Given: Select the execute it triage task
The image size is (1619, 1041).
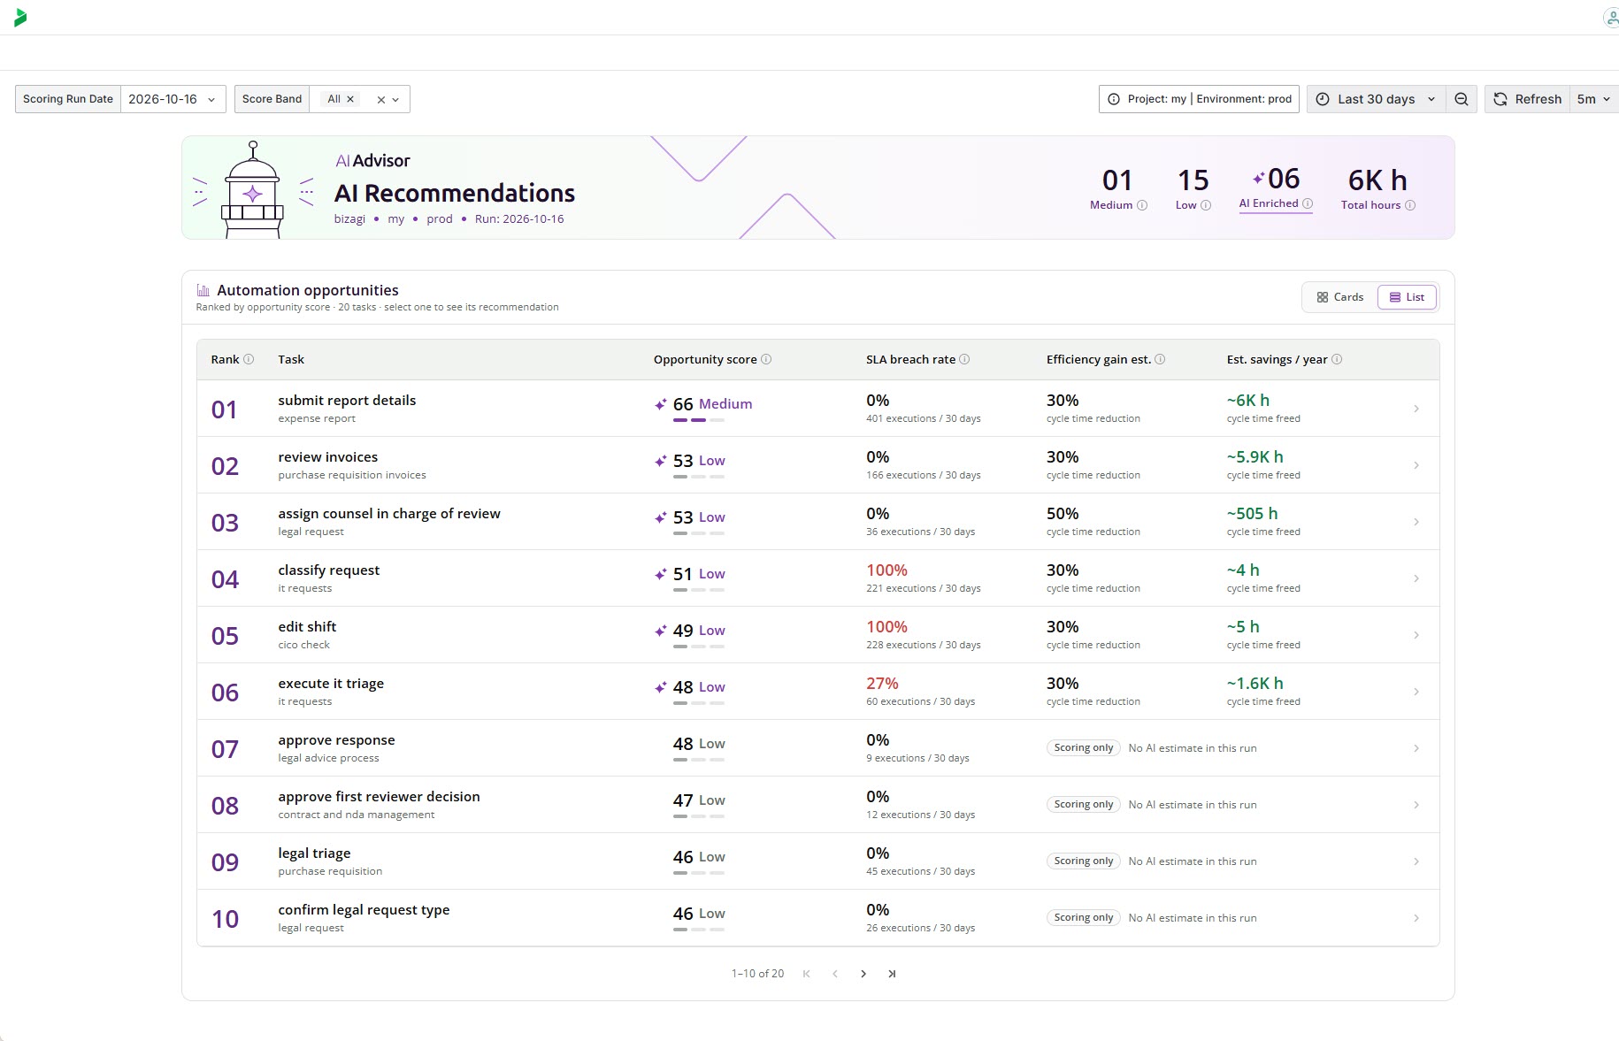Looking at the screenshot, I should [817, 692].
